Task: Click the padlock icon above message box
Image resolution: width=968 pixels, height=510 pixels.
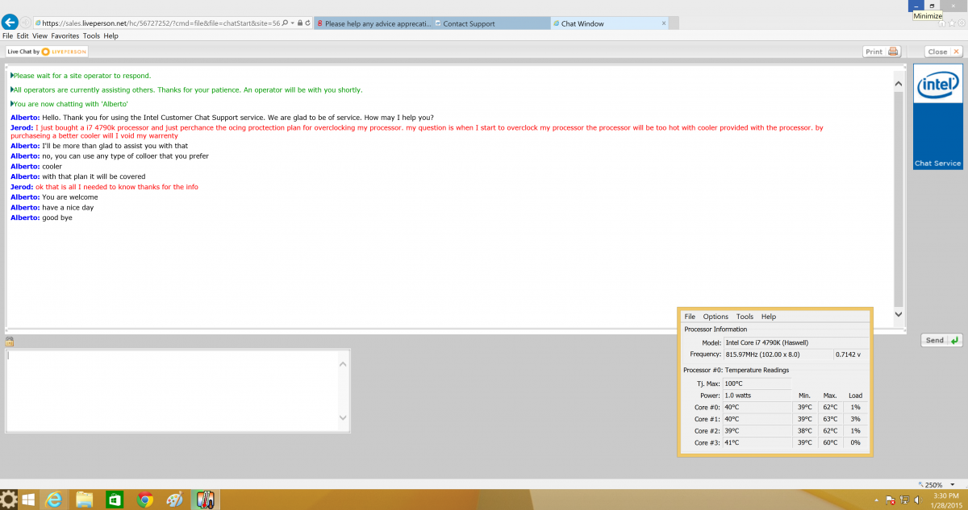Action: pos(10,342)
